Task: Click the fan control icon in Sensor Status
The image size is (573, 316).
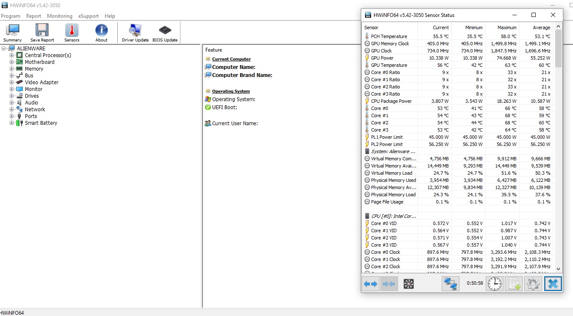Action: 408,284
